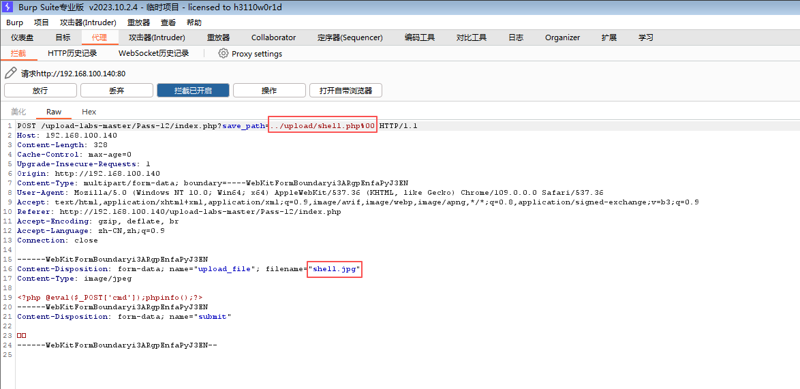Click the save_path value ../upload/shell.php%00
Viewport: 800px width, 389px height.
coord(322,125)
